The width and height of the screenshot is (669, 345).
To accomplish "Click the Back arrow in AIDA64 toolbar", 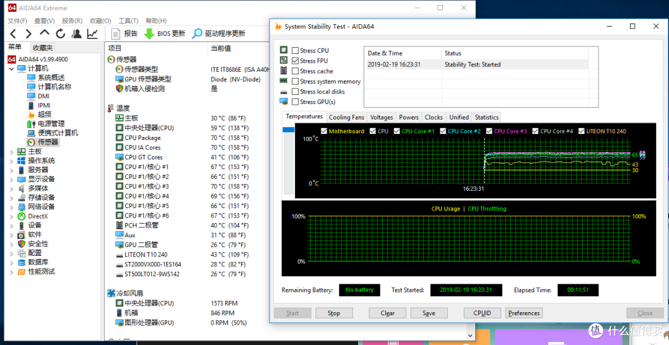I will tap(13, 33).
